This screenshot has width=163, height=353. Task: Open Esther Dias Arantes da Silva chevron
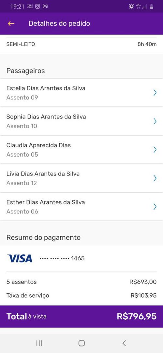155,207
